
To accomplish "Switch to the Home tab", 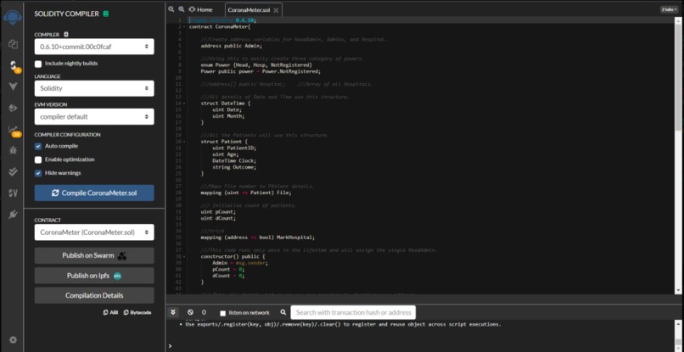I will (x=200, y=9).
